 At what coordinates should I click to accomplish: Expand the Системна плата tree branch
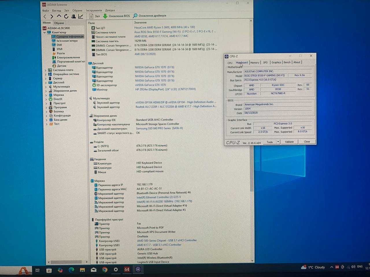(x=45, y=70)
